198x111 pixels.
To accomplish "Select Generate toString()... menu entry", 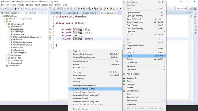I will (95, 98).
